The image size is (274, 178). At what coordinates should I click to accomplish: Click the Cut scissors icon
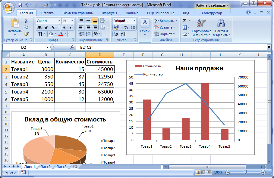point(26,21)
